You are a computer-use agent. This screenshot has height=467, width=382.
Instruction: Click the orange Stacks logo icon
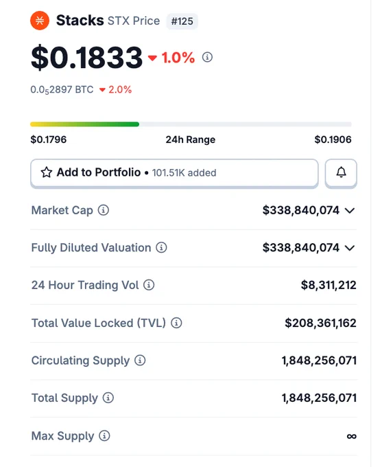pos(40,21)
